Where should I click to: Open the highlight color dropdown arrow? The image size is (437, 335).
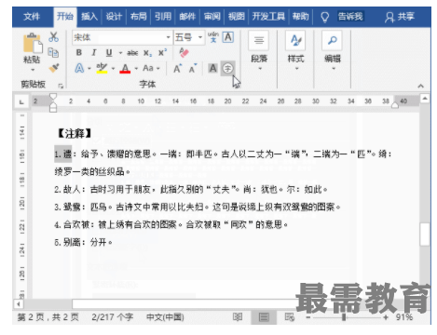(113, 69)
